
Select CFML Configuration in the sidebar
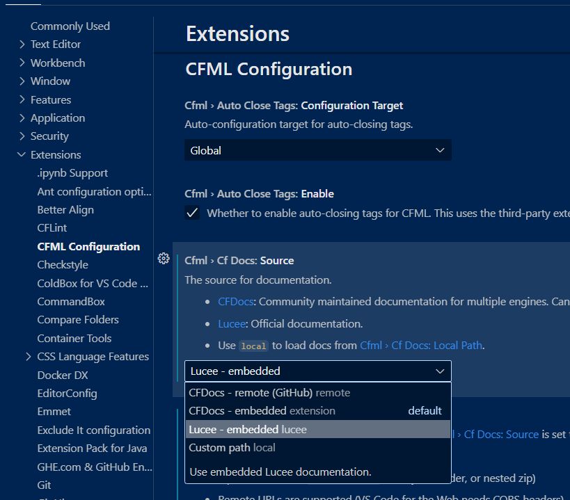(x=88, y=247)
